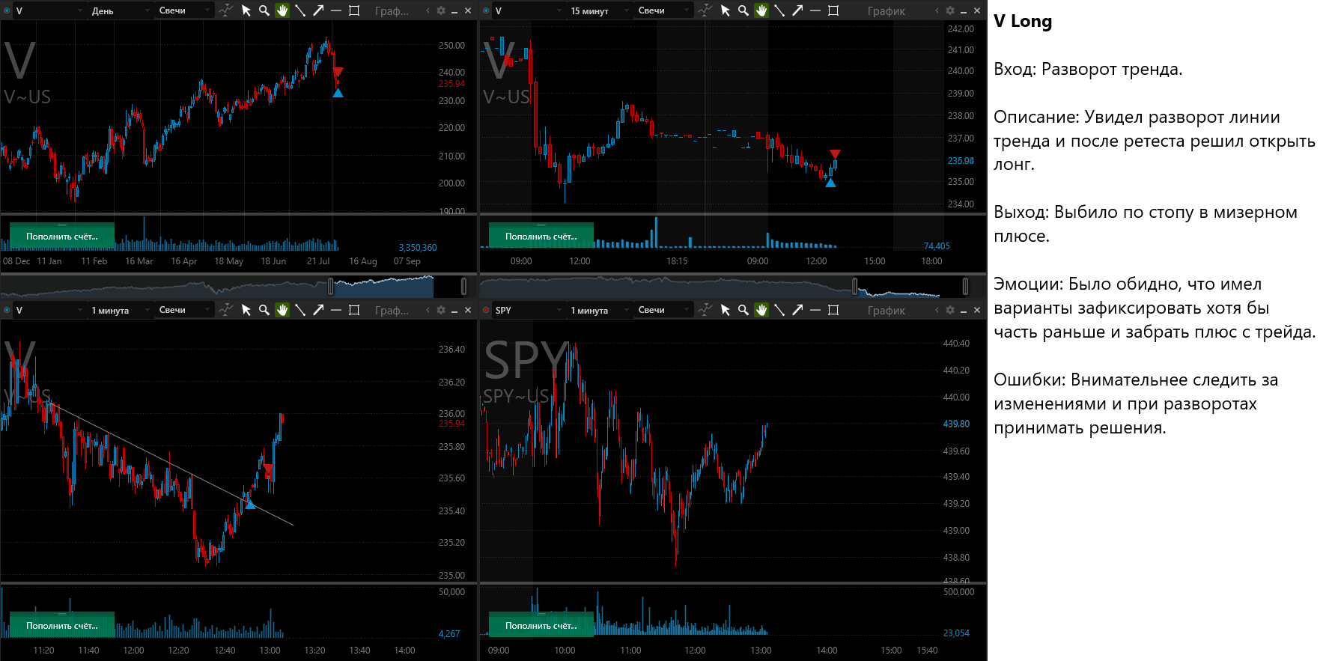Click Пополнить счёт button in the V 15-minute chart
Image resolution: width=1326 pixels, height=661 pixels.
[x=541, y=236]
